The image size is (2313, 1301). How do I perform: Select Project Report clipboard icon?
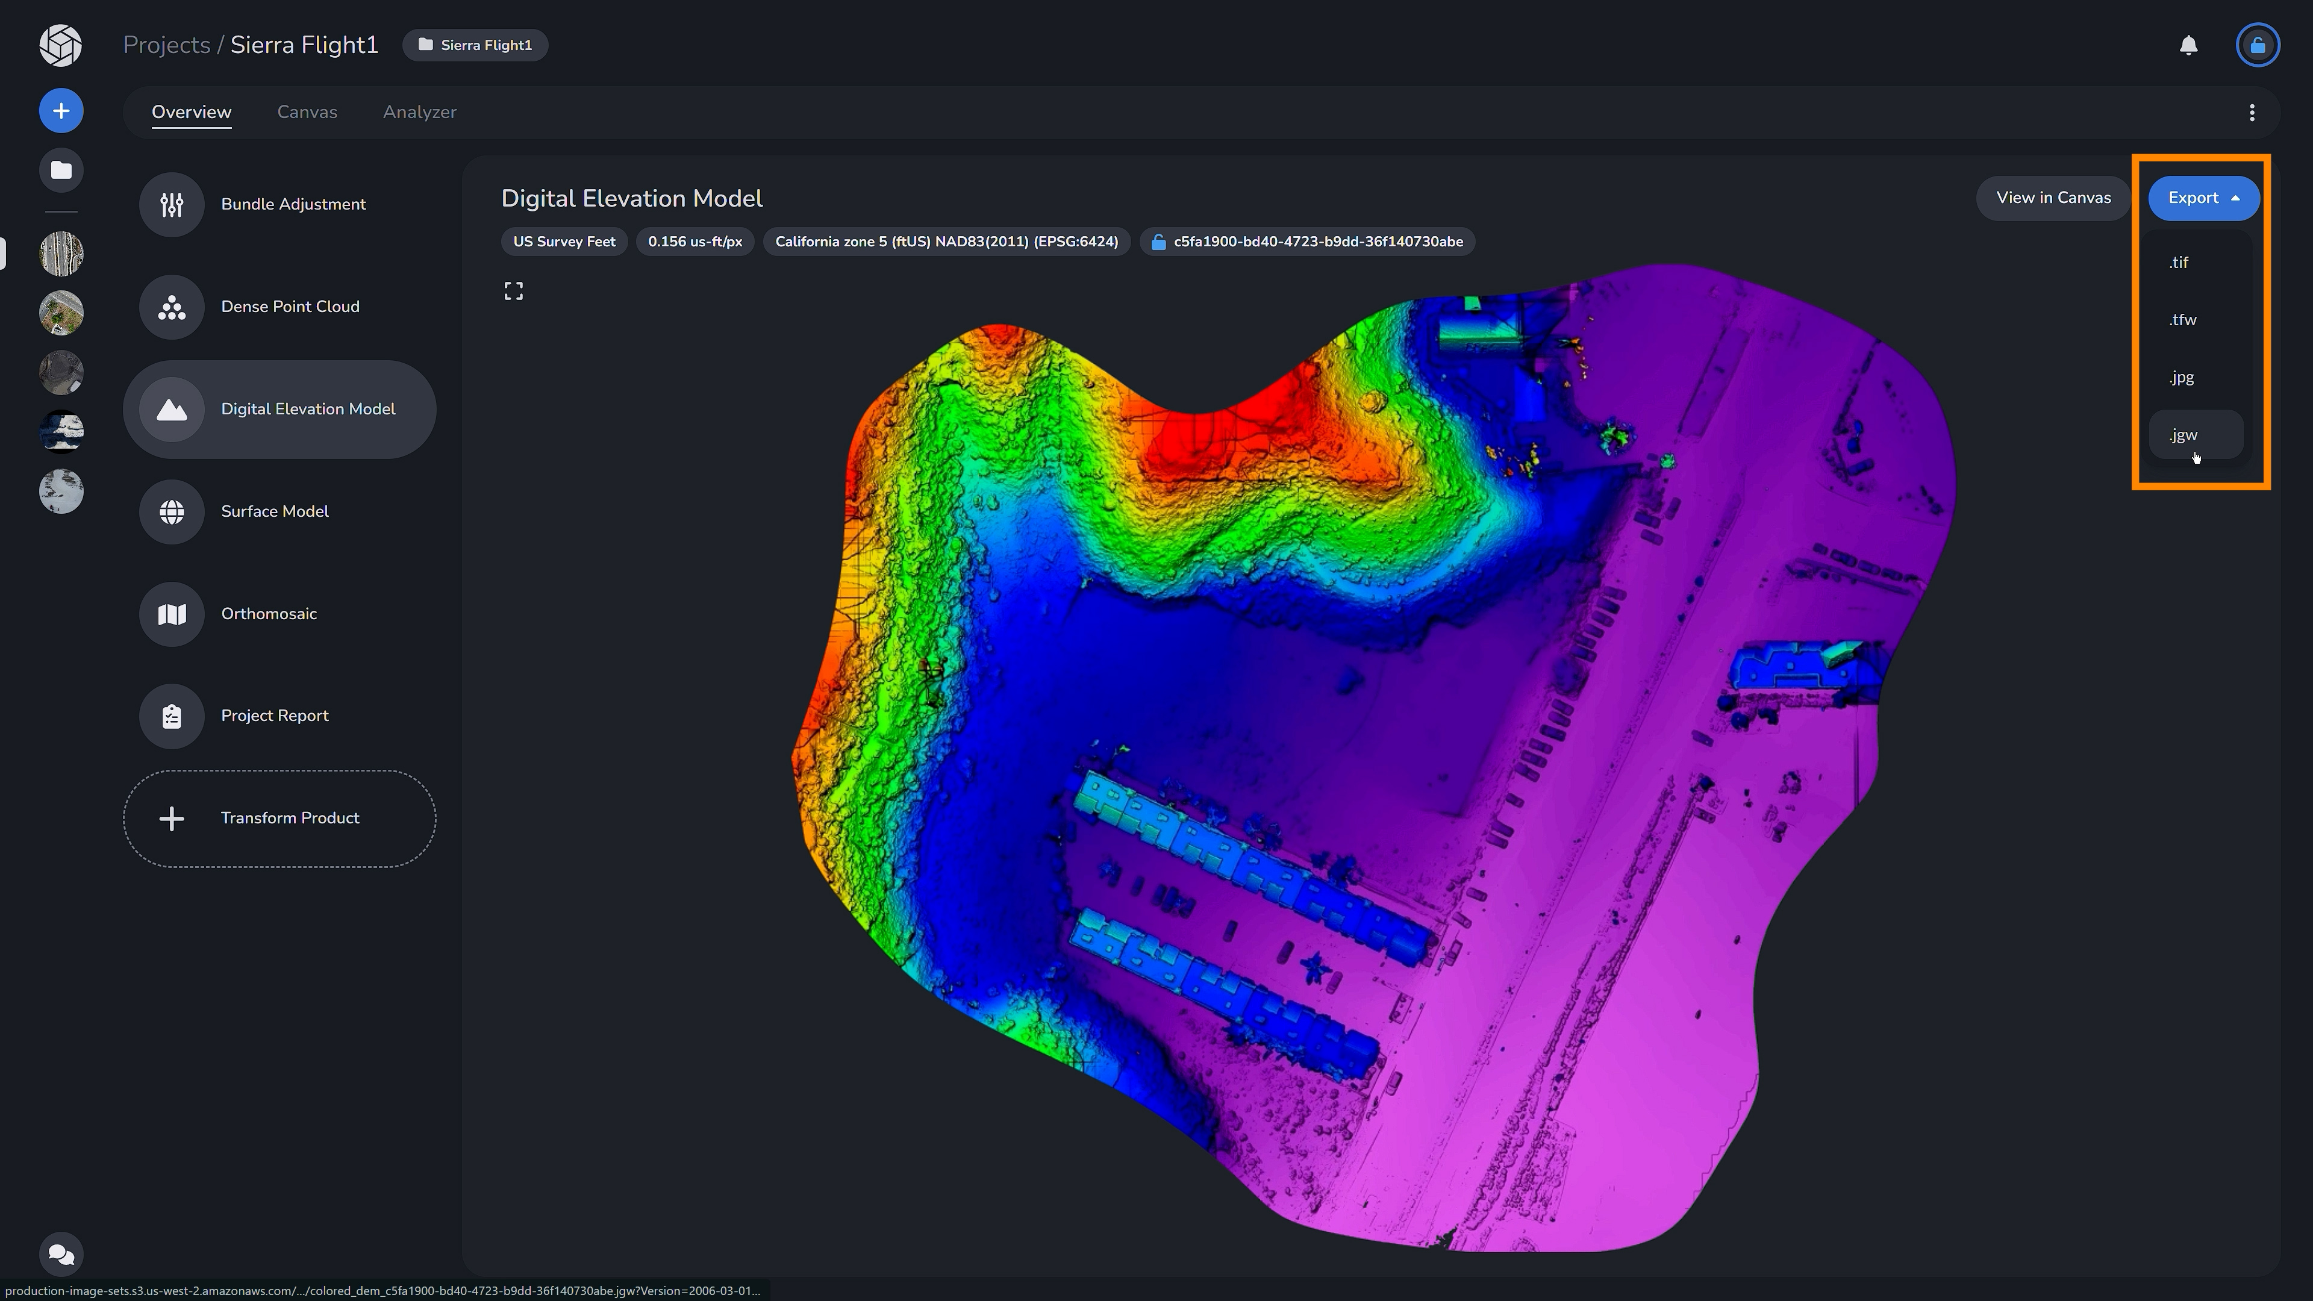tap(172, 717)
